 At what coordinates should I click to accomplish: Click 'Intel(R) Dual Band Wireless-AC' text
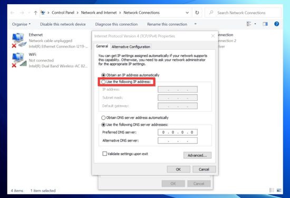[58, 66]
